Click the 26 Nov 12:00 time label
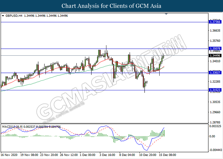The image size is (223, 159). click(x=69, y=155)
